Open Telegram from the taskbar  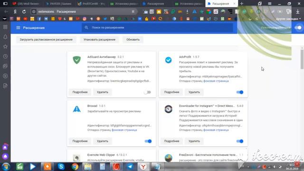point(130,167)
